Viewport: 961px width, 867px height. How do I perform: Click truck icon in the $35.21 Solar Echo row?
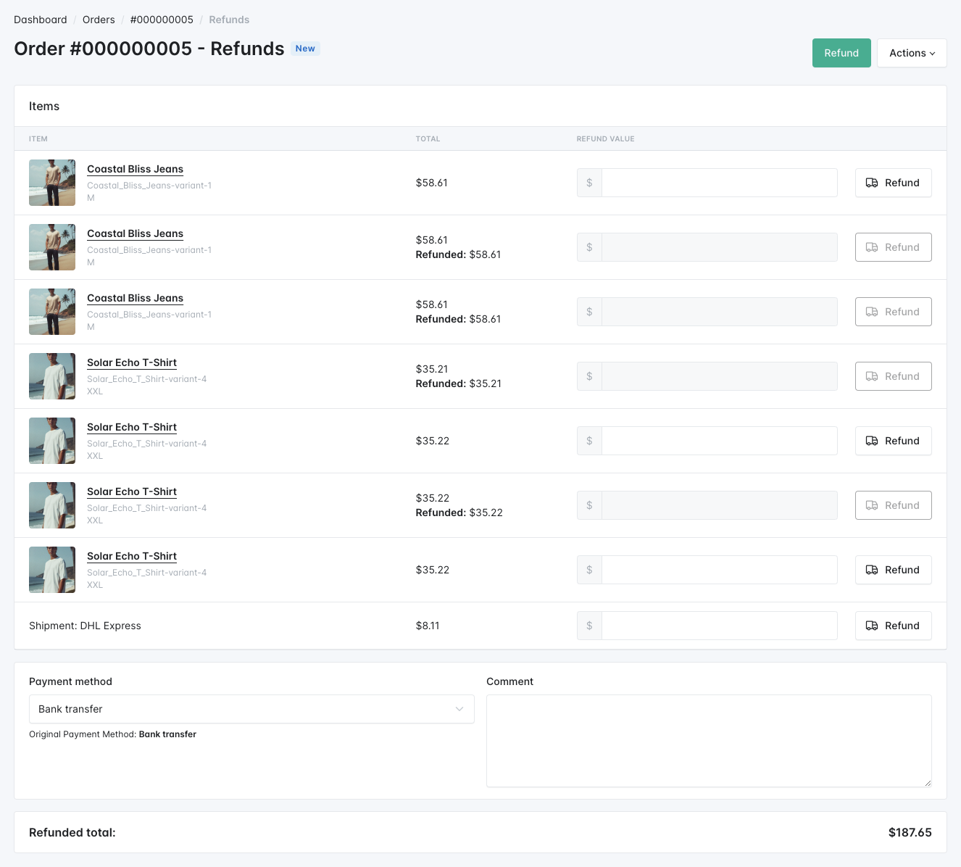[872, 376]
